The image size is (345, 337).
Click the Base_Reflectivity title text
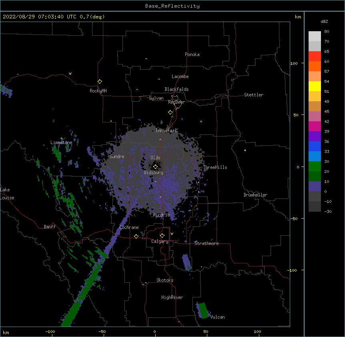[172, 6]
